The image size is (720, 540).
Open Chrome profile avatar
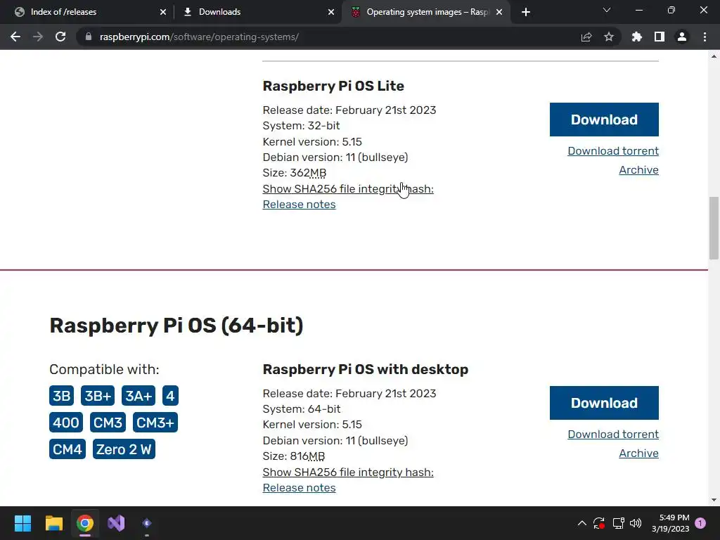(x=682, y=37)
